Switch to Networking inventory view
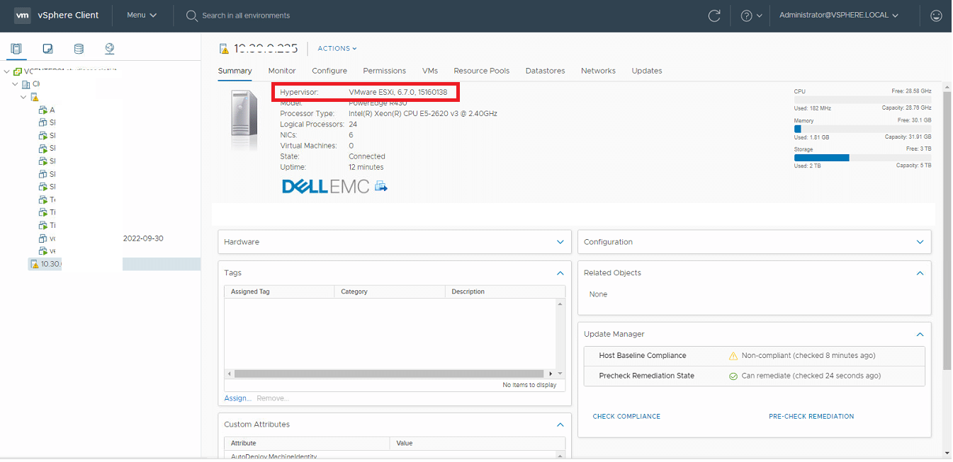This screenshot has width=953, height=462. [x=110, y=49]
